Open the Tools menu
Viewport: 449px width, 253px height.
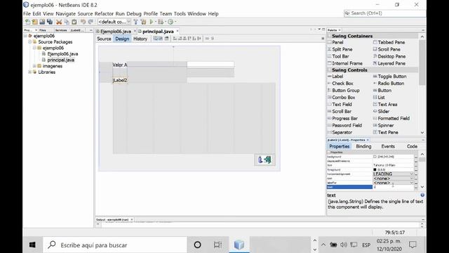(180, 14)
